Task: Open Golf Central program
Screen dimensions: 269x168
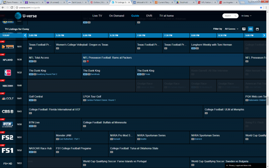Action: click(54, 98)
